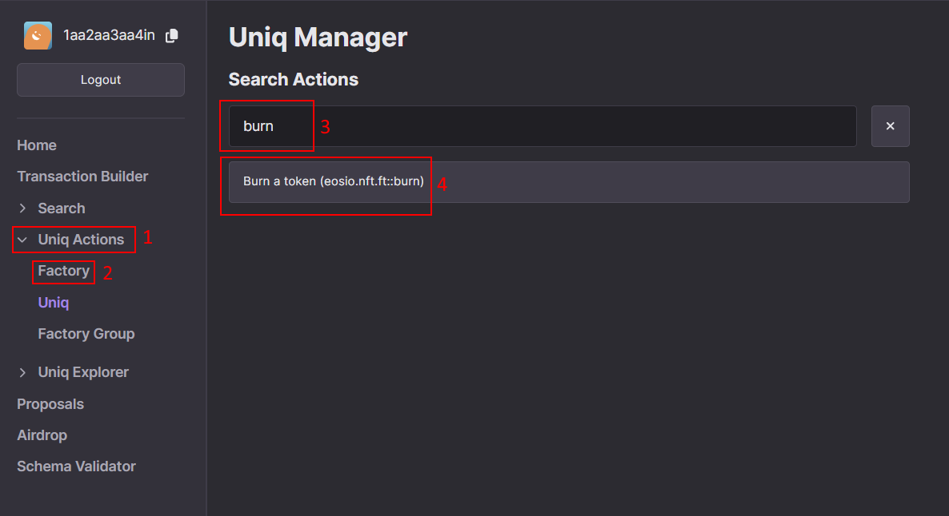Click the orange account avatar icon
Image resolution: width=949 pixels, height=516 pixels.
(x=38, y=36)
